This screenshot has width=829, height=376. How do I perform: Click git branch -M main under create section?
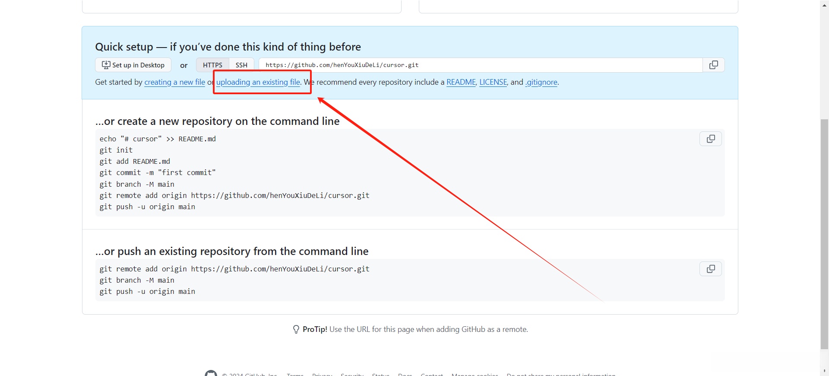[x=137, y=184]
